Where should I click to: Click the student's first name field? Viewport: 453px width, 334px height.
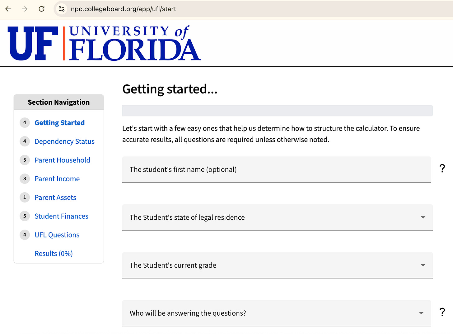click(x=277, y=169)
